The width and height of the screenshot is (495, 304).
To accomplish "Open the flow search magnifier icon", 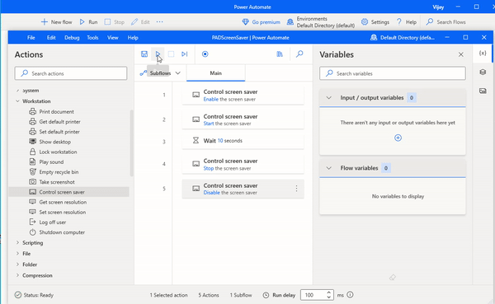I will pos(299,54).
